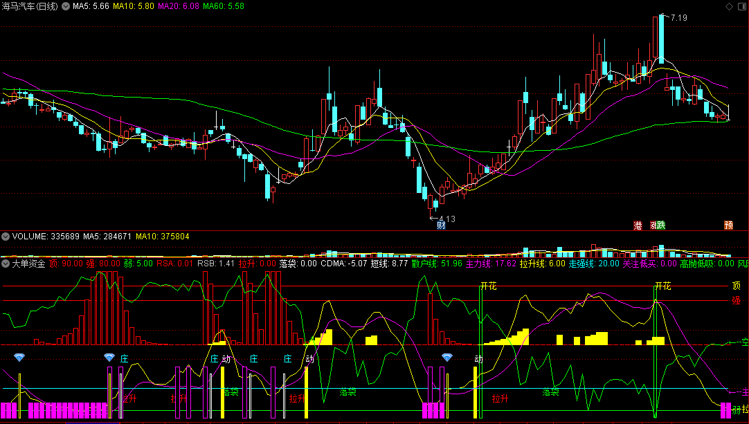749x424 pixels.
Task: Click the 散户线: 51.96 indicator value
Action: click(x=437, y=264)
